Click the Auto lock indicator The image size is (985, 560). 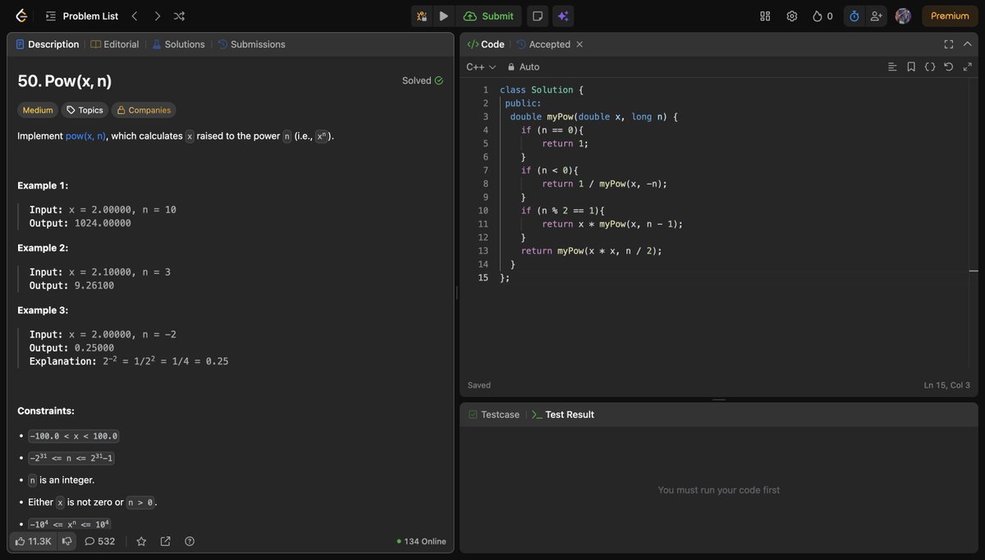(524, 67)
